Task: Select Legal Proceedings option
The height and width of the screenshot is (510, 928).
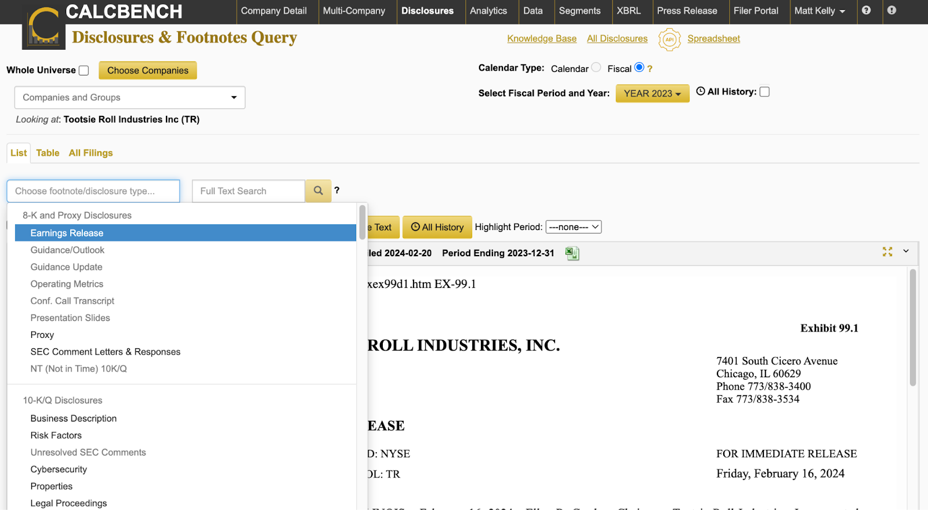Action: [x=186, y=503]
